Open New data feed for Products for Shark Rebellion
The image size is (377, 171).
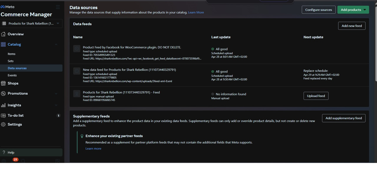[x=130, y=70]
